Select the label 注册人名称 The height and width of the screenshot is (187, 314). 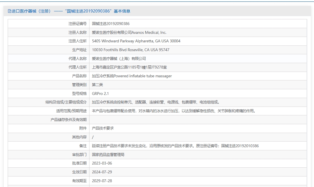78,32
